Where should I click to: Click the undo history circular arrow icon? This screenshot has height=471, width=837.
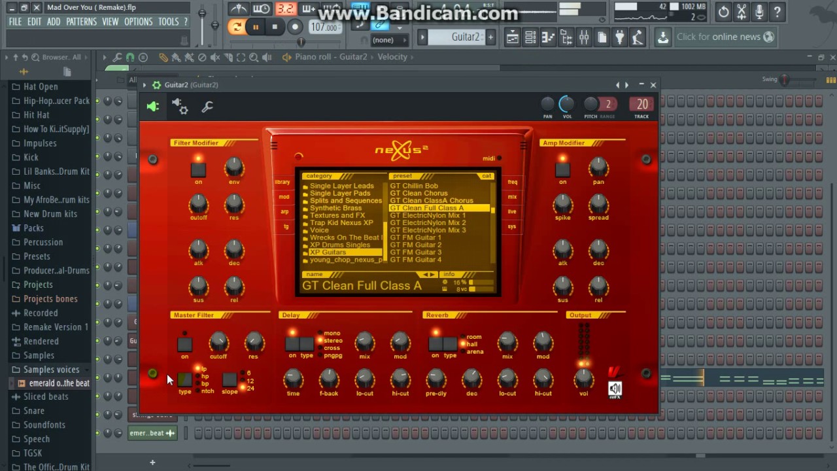click(x=723, y=12)
